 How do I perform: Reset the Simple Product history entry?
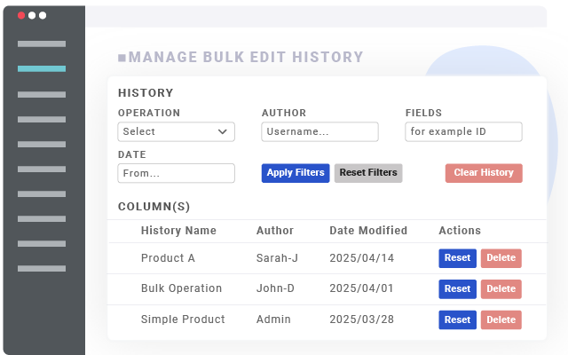tap(457, 319)
